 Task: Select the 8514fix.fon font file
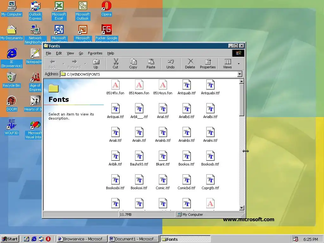pyautogui.click(x=115, y=87)
